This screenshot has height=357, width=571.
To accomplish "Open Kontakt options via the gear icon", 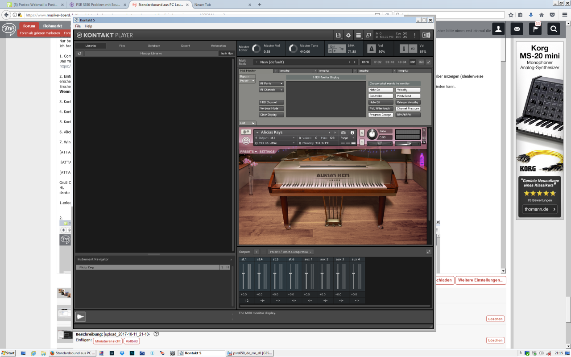I will point(348,35).
